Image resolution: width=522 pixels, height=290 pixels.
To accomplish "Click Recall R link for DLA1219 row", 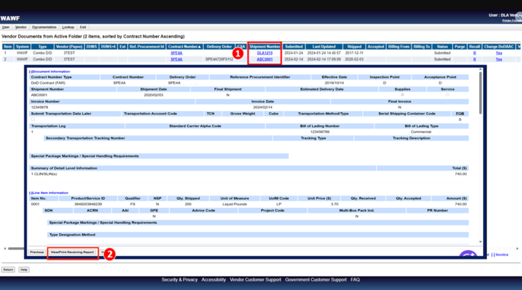I will pos(474,53).
